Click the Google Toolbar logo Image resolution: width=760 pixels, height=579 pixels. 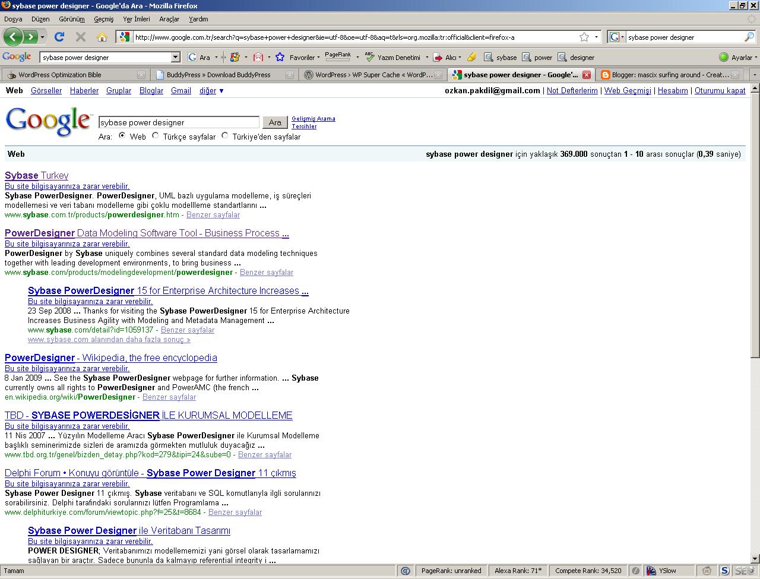(x=17, y=57)
